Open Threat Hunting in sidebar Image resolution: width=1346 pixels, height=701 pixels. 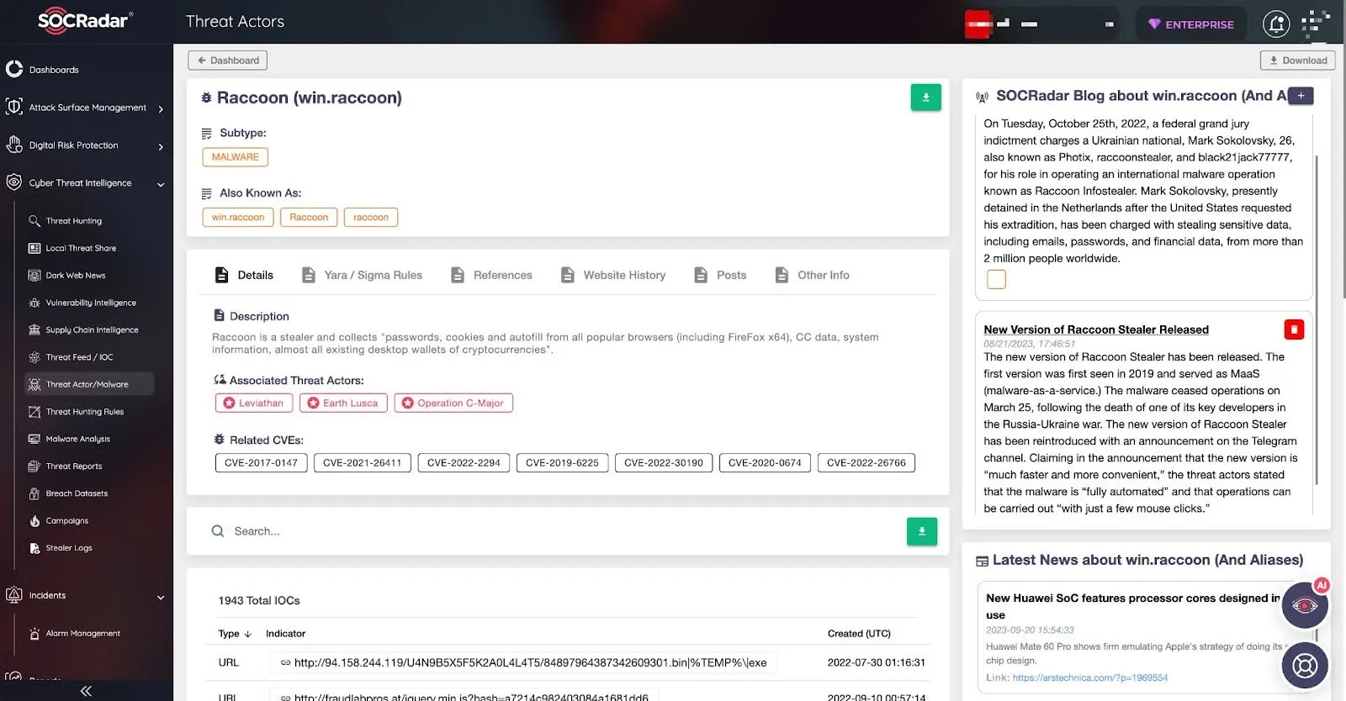click(x=74, y=221)
